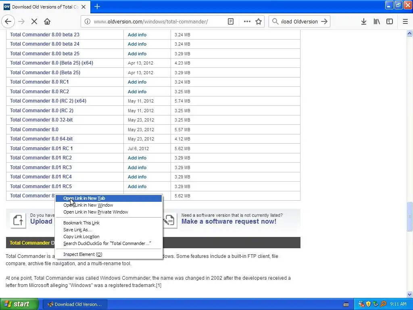Click the search magnifier icon in search box
Viewport: 413px width, 310px height.
pyautogui.click(x=275, y=22)
